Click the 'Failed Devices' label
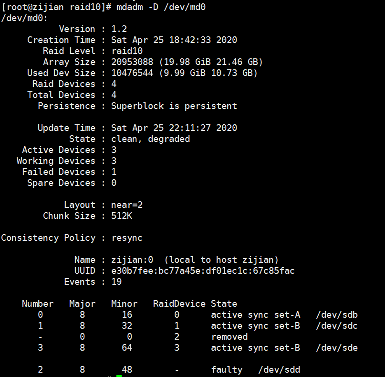The image size is (385, 377). (x=58, y=172)
